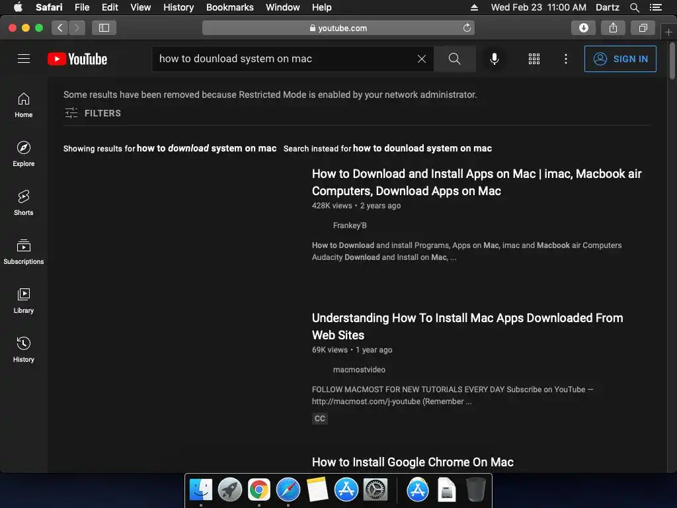Start voice search with microphone icon
Screen dimensions: 677x508
pos(495,59)
